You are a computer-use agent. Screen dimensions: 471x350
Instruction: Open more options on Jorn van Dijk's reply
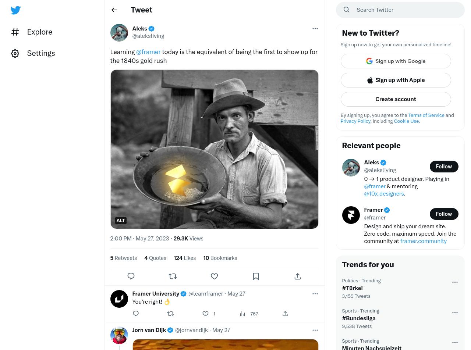pos(315,330)
